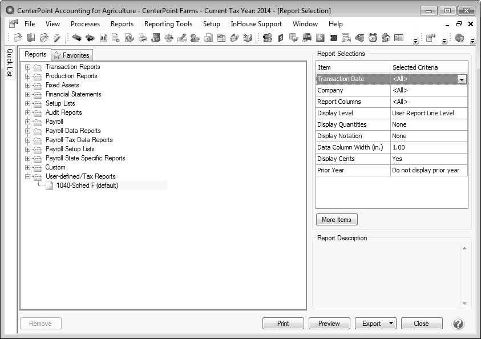Click the open folder toolbar icon
The image size is (481, 339).
click(x=18, y=38)
